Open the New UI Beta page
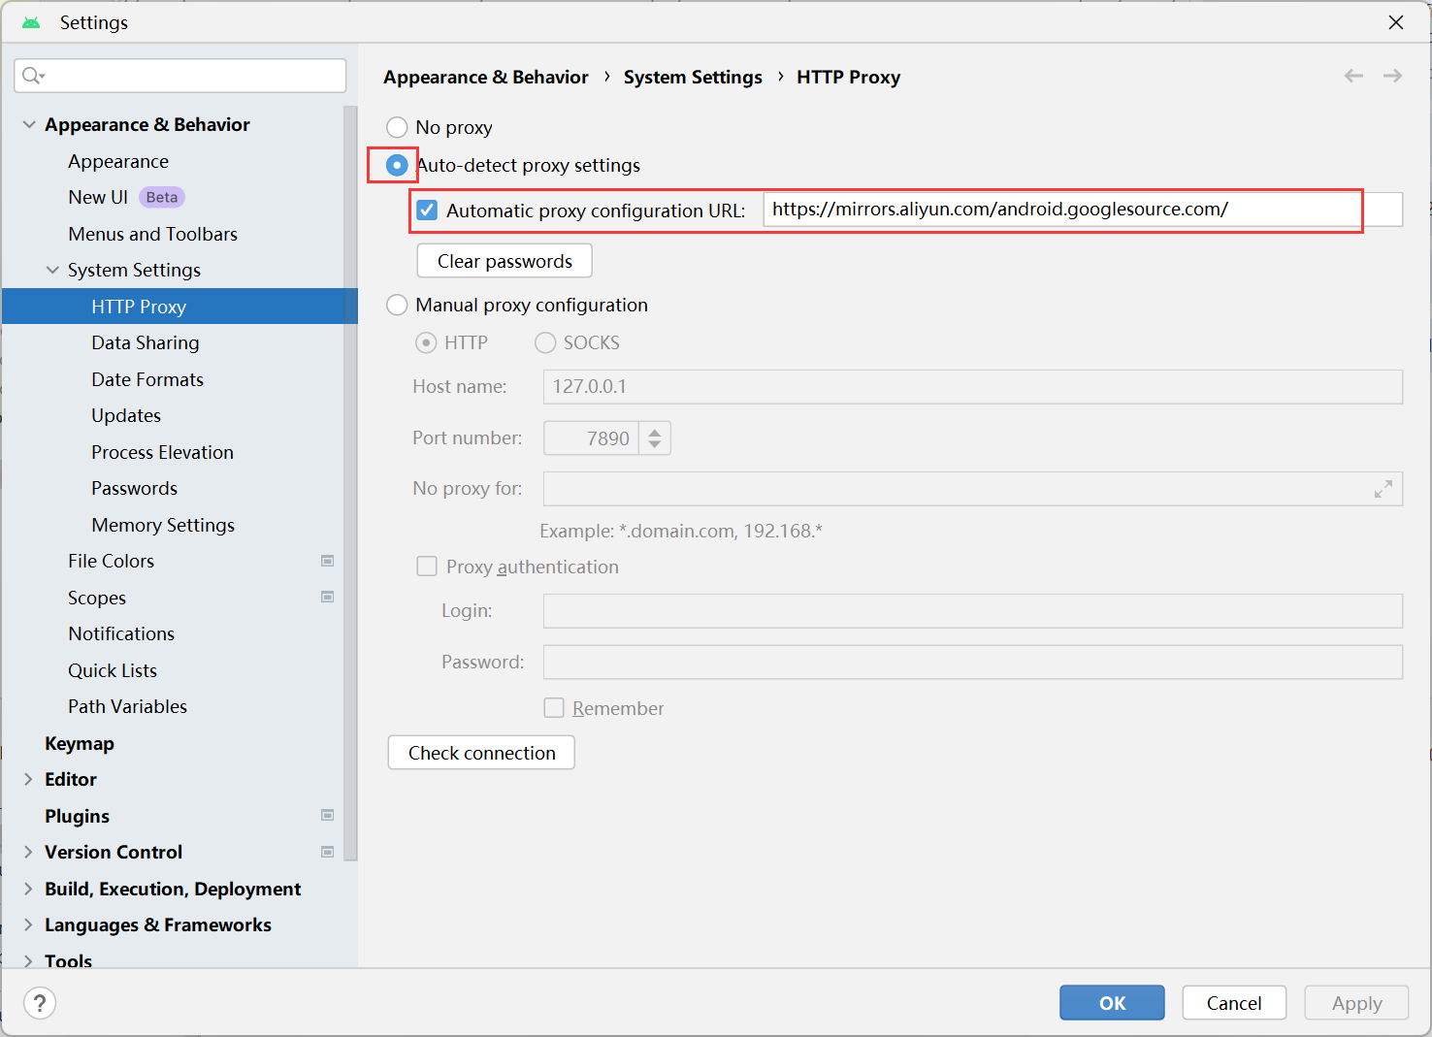 click(x=126, y=197)
